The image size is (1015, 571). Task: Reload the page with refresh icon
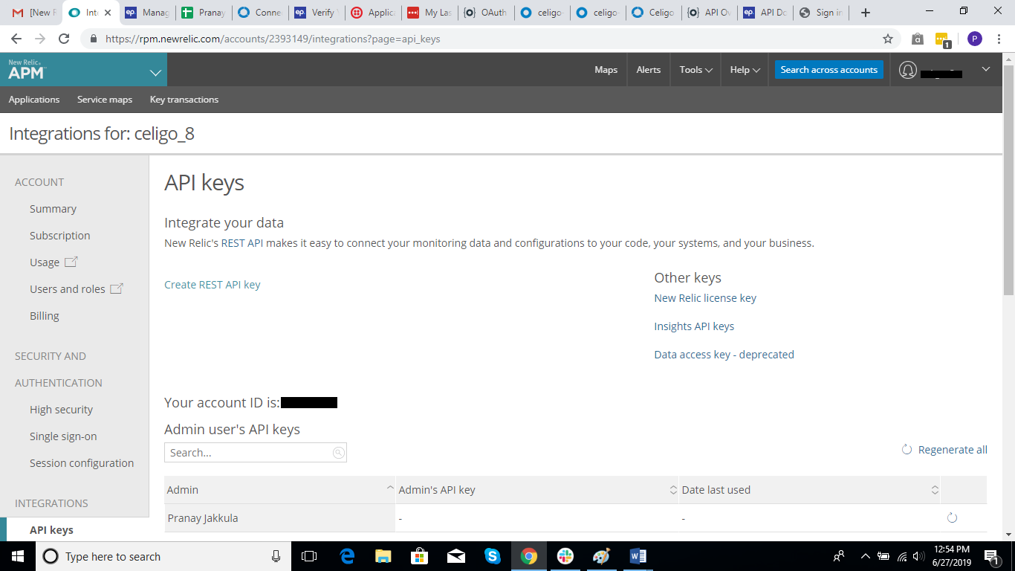64,39
